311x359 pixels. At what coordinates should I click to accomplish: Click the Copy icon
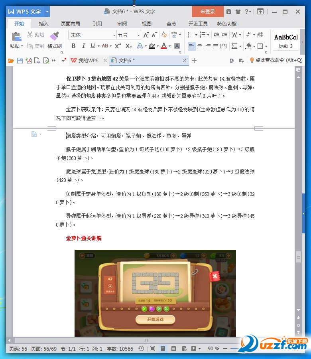click(30, 46)
